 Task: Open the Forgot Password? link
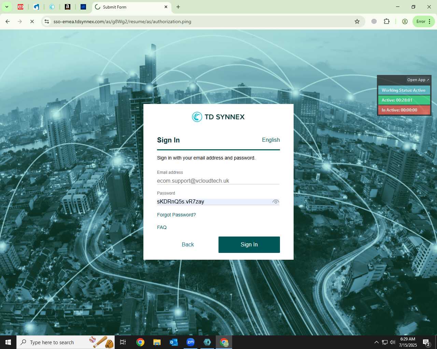pyautogui.click(x=177, y=215)
